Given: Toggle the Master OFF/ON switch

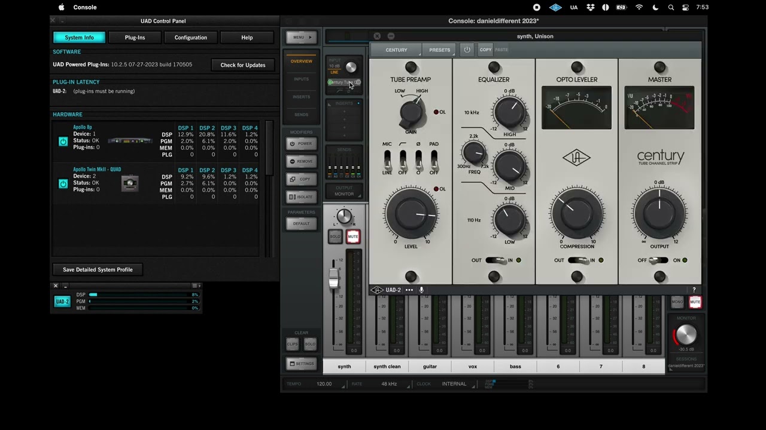Looking at the screenshot, I should [659, 260].
